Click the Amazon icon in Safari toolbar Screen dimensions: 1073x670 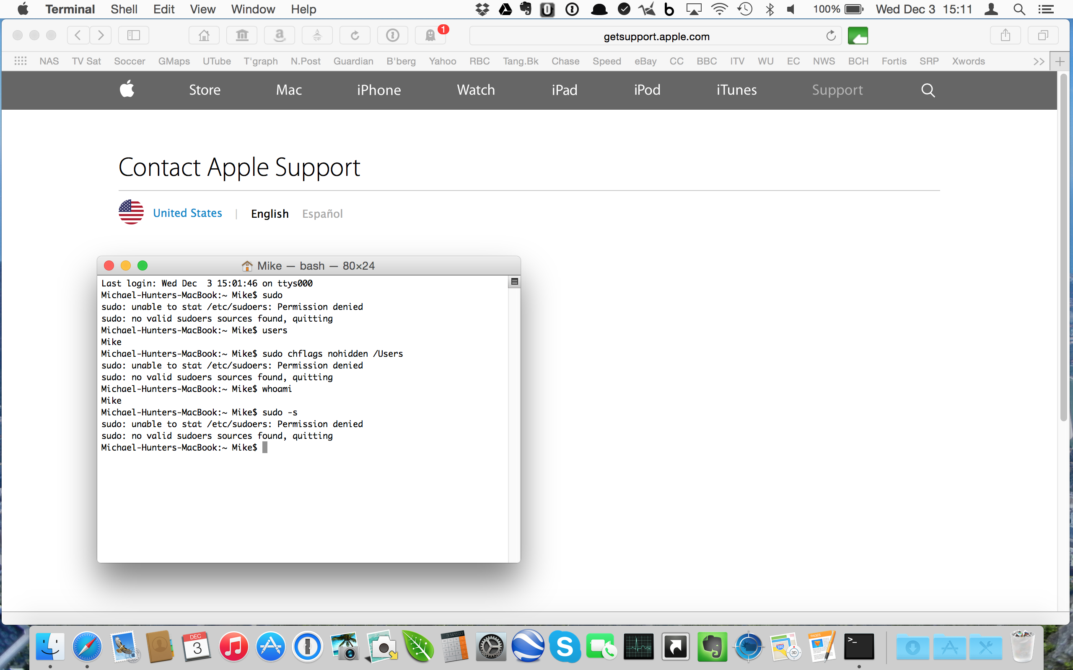(279, 36)
